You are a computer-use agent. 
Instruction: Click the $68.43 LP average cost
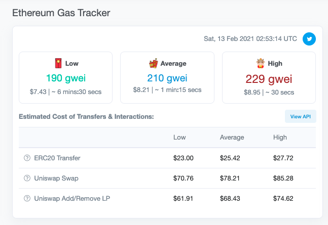[230, 198]
